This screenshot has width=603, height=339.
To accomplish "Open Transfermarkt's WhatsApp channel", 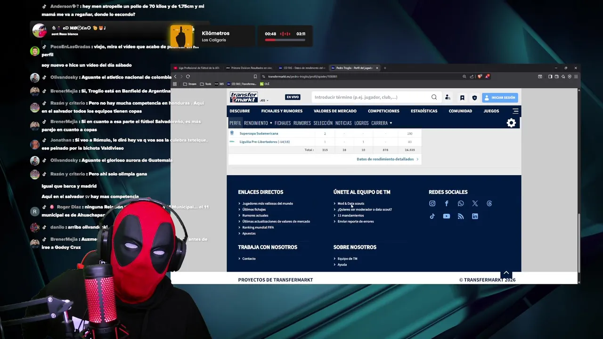I will pos(461,203).
